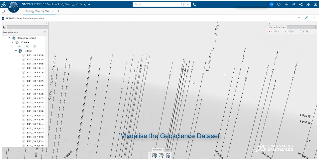Screen dimensions: 319x161
Task: Select borehole EXPL_2017_054h in tree
Action: click(x=35, y=141)
